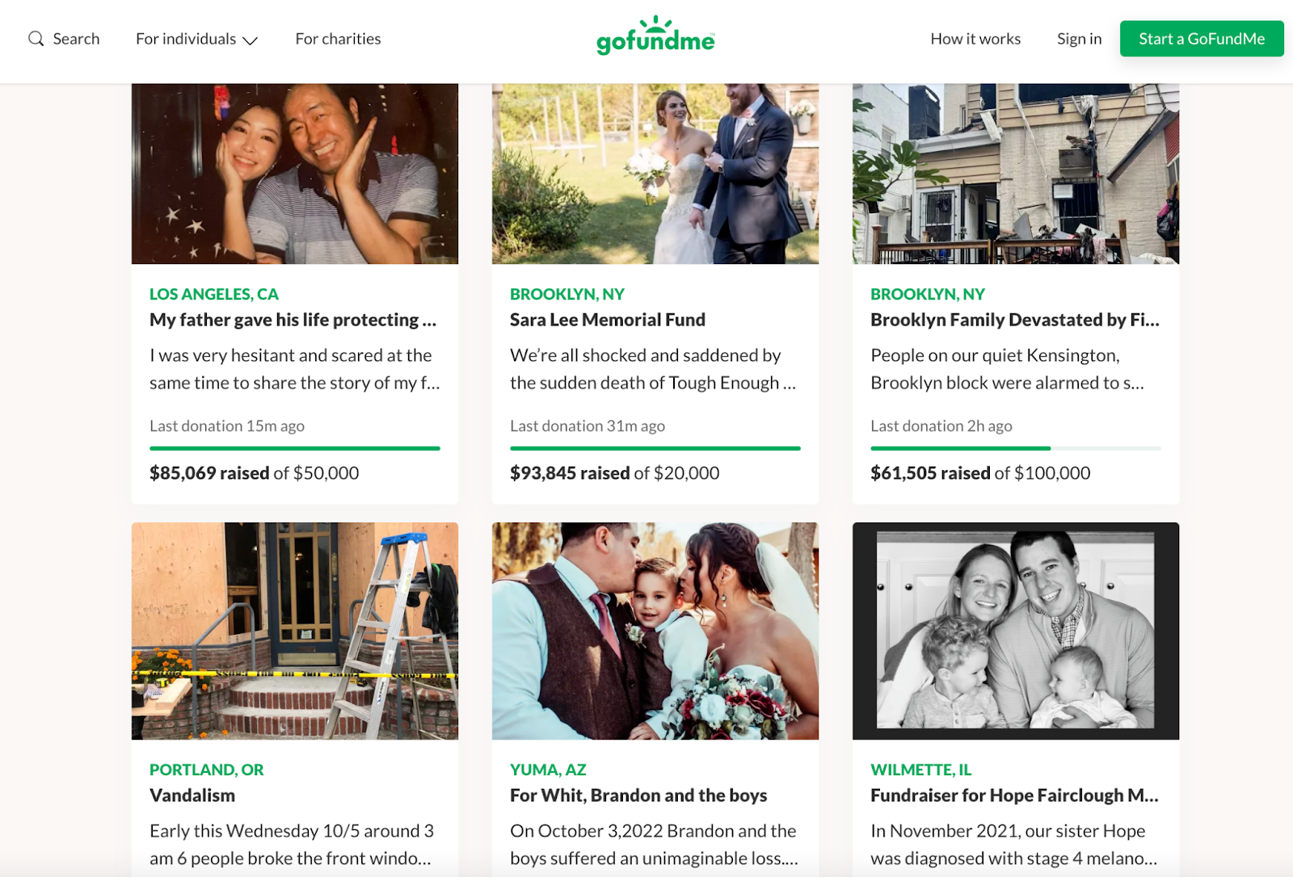This screenshot has width=1293, height=877.
Task: Open the Sara Lee Memorial Fund title
Action: [608, 320]
